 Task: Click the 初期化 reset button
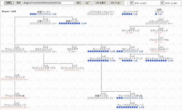pyautogui.click(x=9, y=3)
